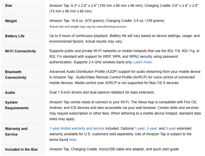
Task: Open the 2-year extended warranty link
Action: 152,128
